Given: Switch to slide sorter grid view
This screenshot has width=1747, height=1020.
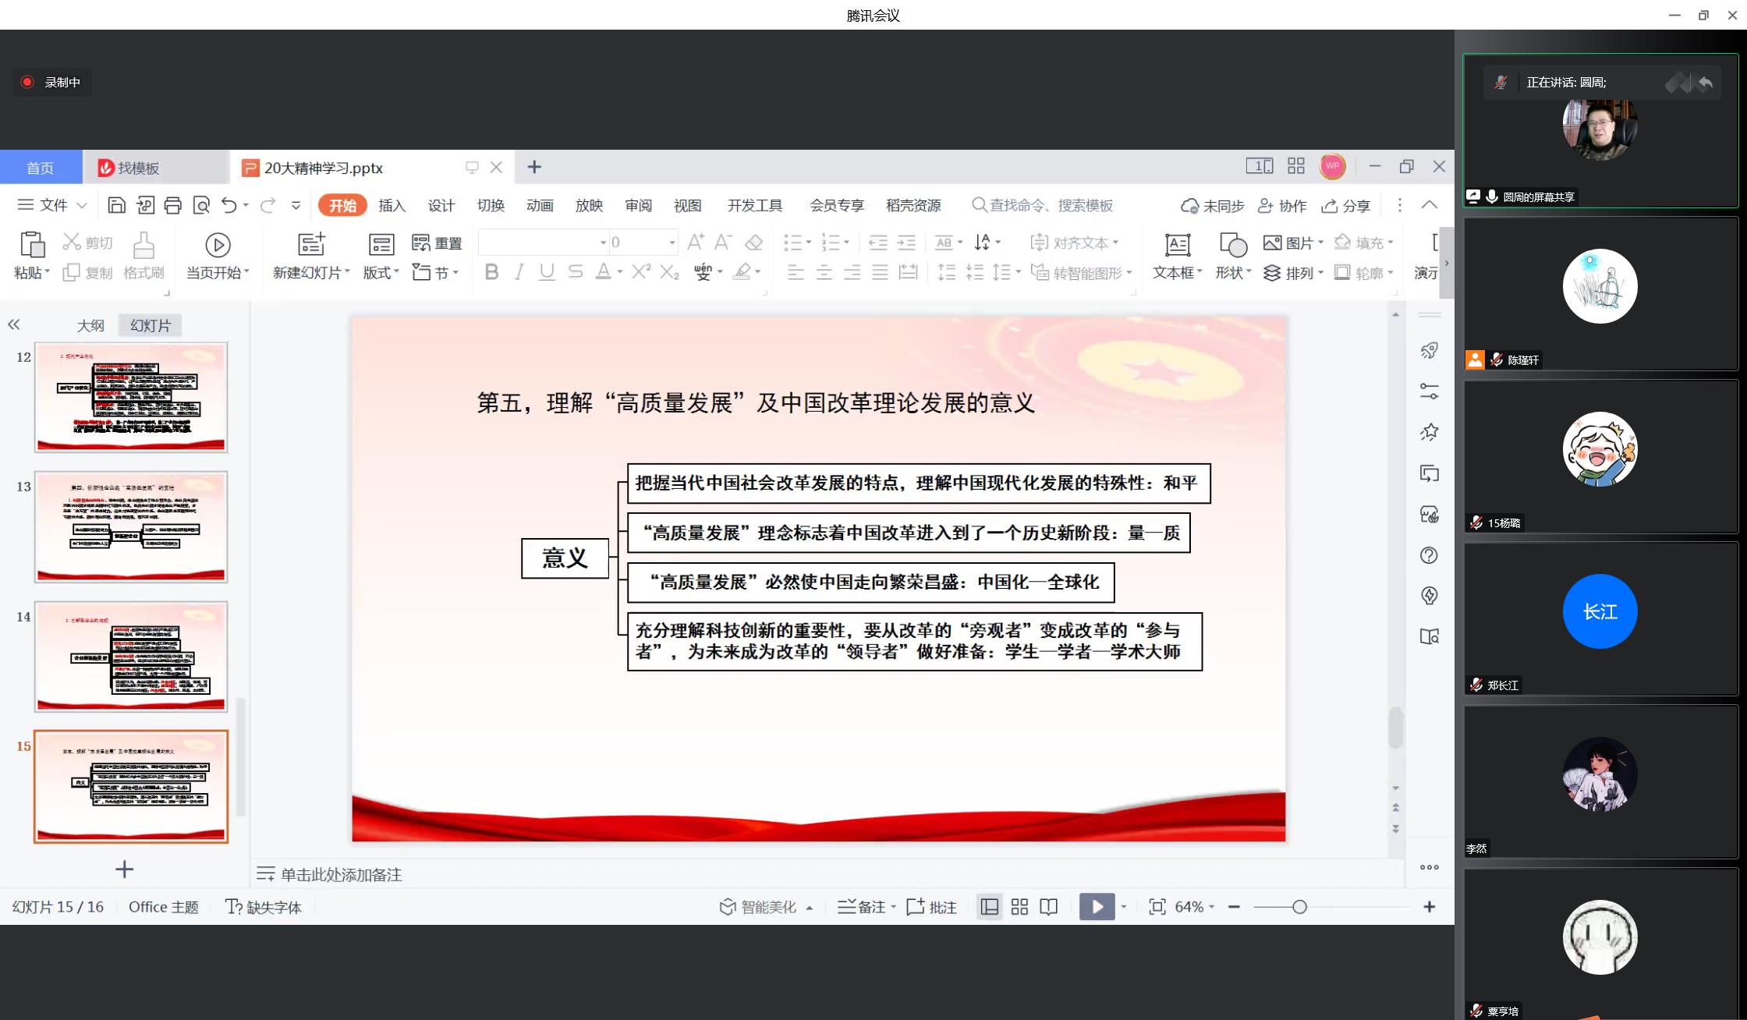Looking at the screenshot, I should pyautogui.click(x=1019, y=906).
